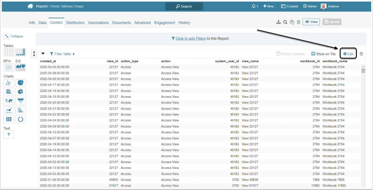Expand the Filter Table panel
The width and height of the screenshot is (373, 190).
62,54
